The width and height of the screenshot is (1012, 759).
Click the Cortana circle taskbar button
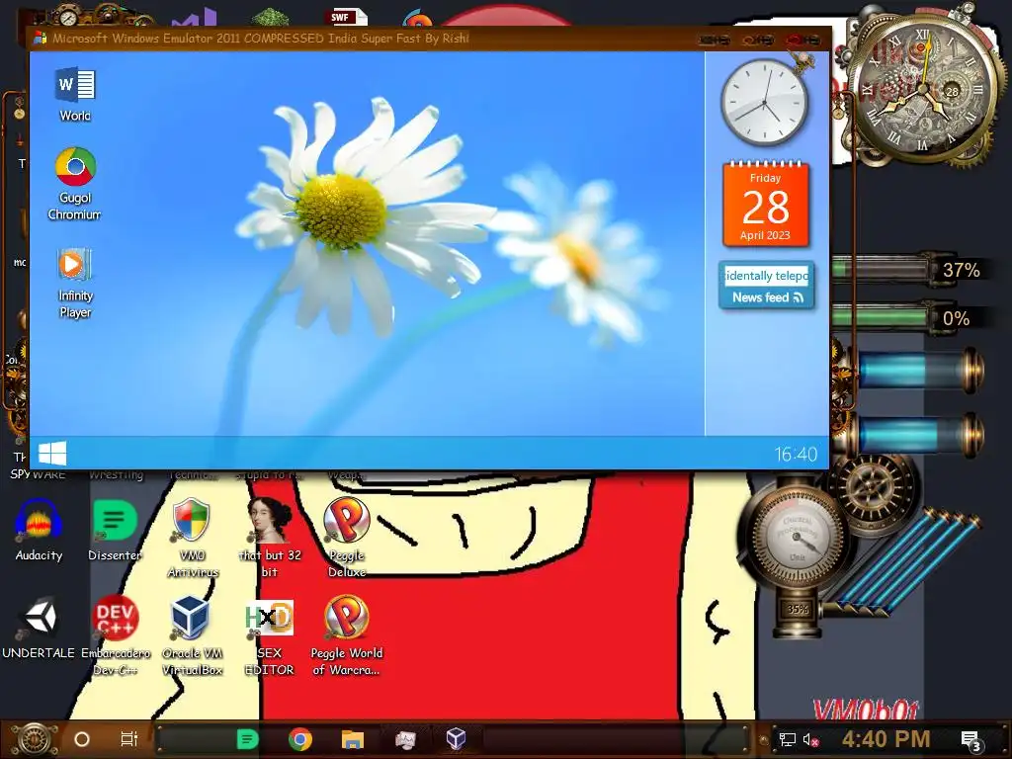[82, 739]
